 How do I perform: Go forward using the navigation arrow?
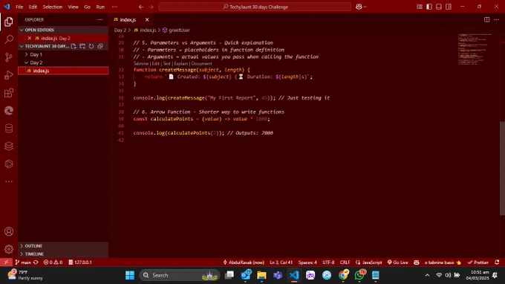(151, 7)
